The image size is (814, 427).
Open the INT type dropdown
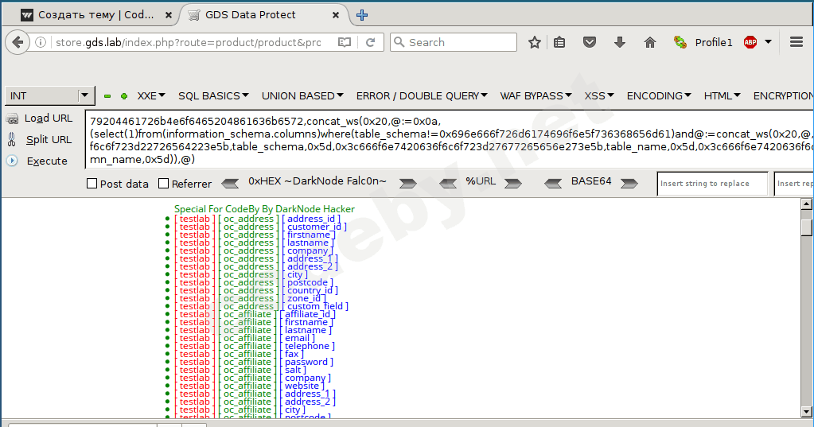pos(49,96)
